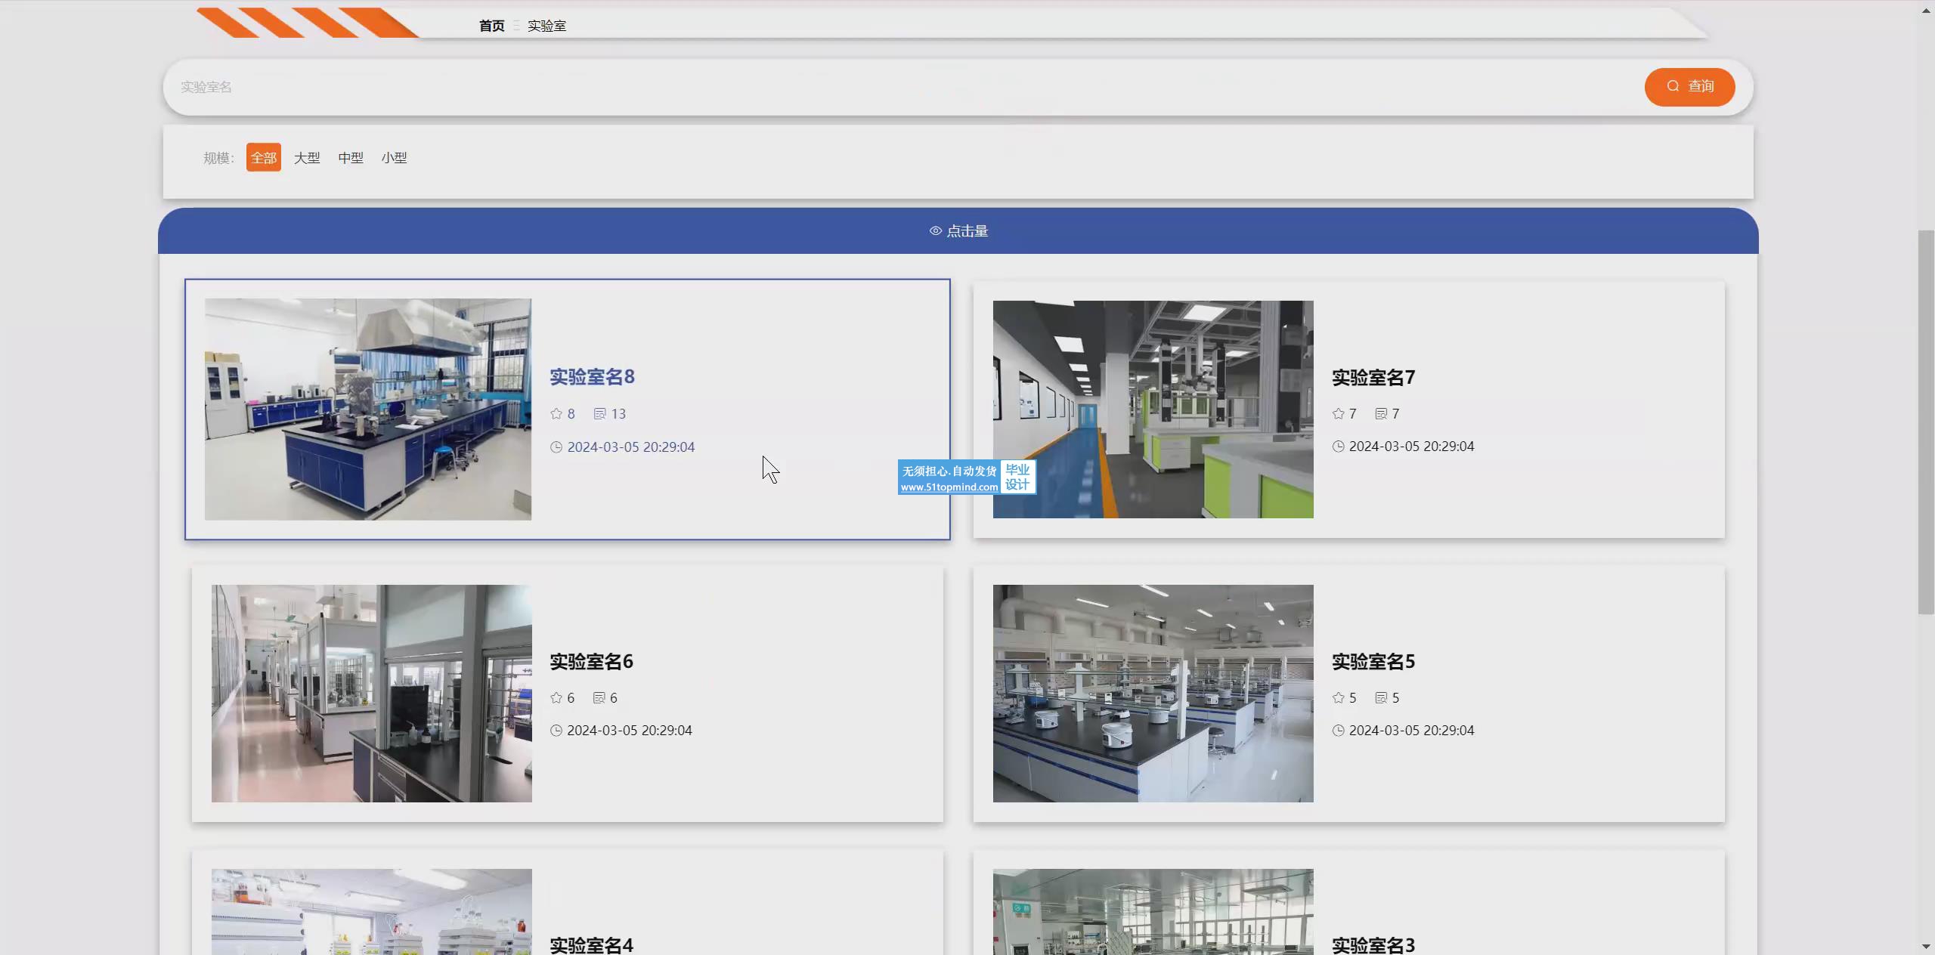Click the date text on 实验室名8 card

(631, 447)
